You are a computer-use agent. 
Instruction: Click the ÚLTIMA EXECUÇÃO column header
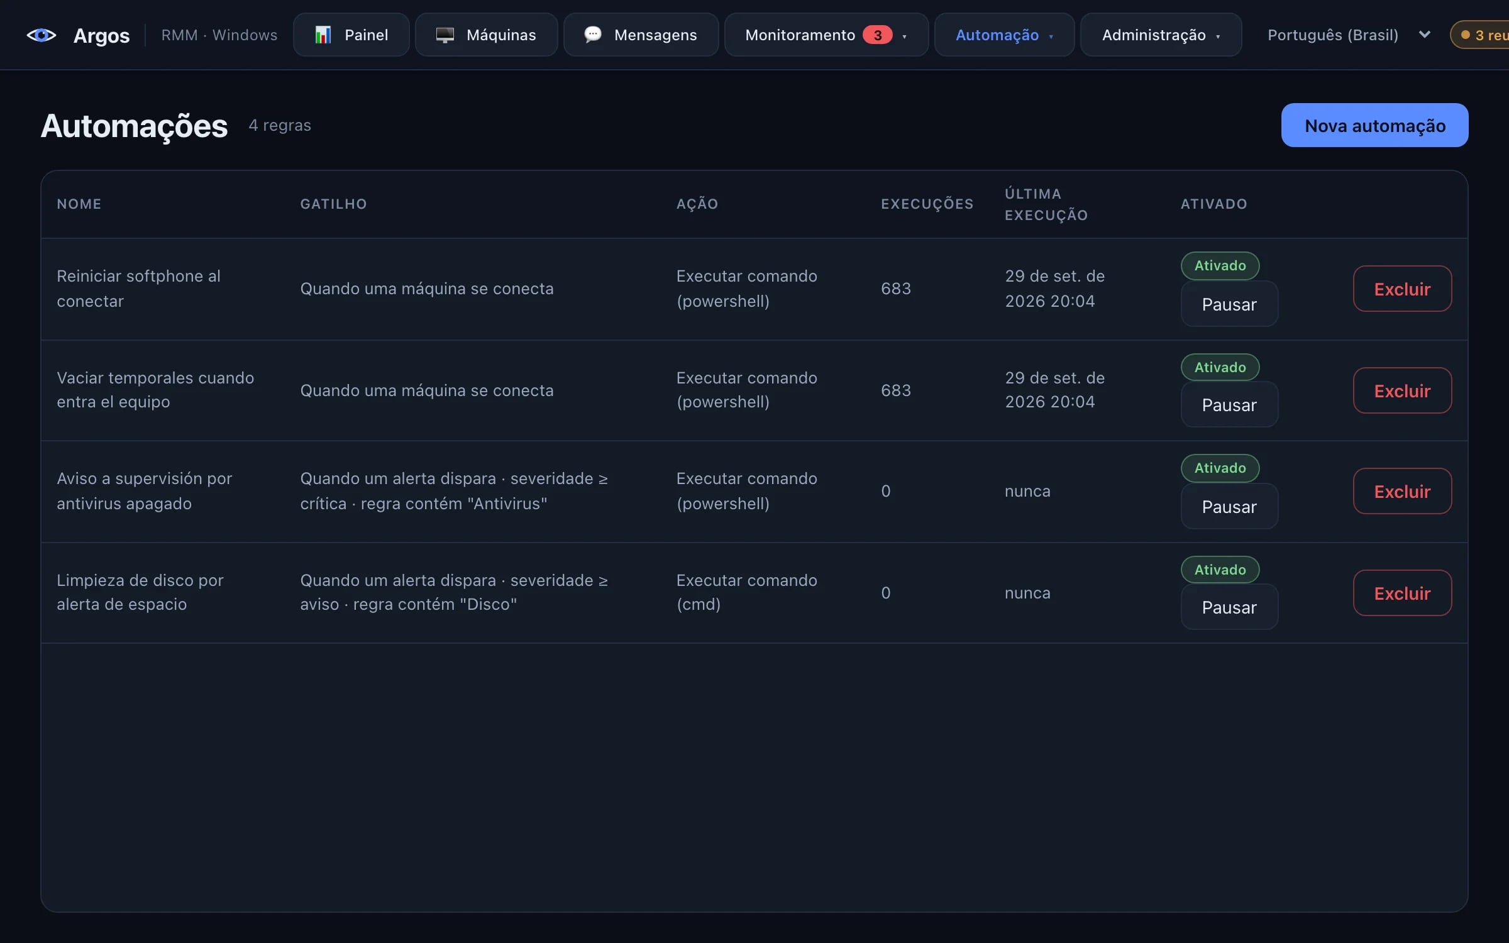coord(1046,204)
